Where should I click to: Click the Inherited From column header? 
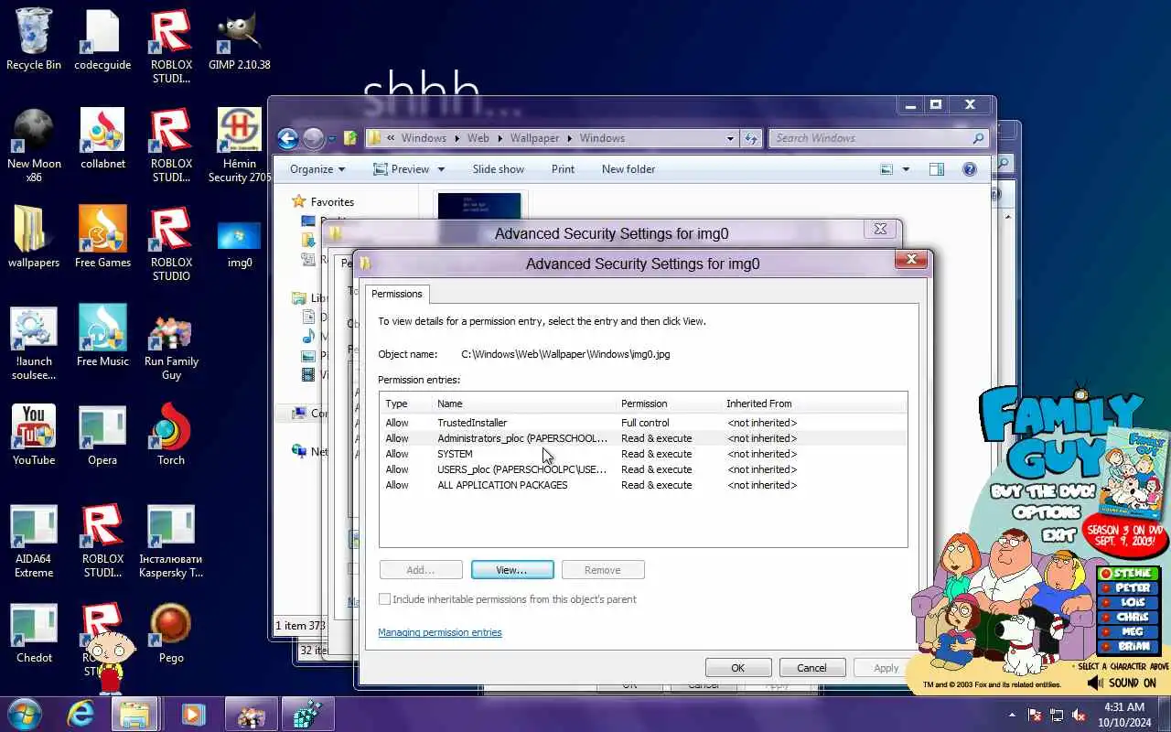click(x=814, y=404)
